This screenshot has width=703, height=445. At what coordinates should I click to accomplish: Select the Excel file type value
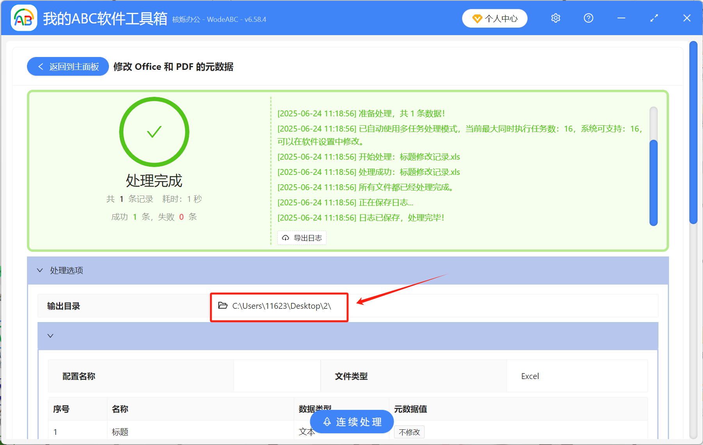pyautogui.click(x=530, y=376)
